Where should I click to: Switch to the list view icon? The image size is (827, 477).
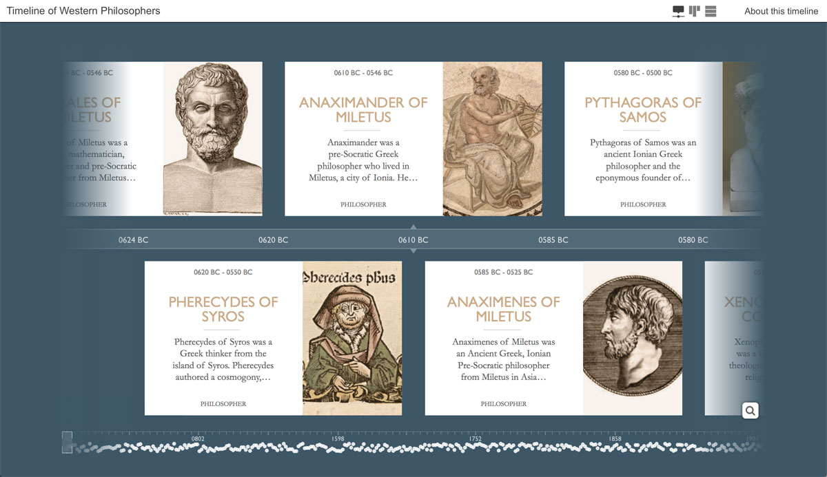pyautogui.click(x=711, y=11)
